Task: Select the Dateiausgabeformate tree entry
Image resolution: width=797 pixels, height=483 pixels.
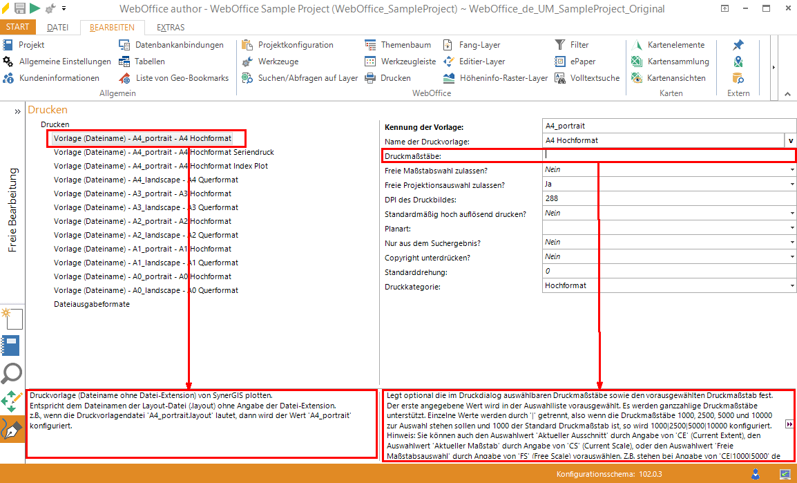Action: (92, 304)
